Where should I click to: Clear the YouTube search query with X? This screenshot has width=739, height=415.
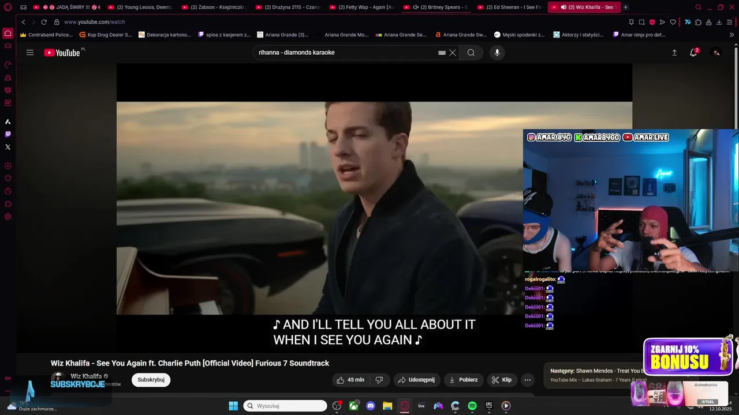click(453, 52)
